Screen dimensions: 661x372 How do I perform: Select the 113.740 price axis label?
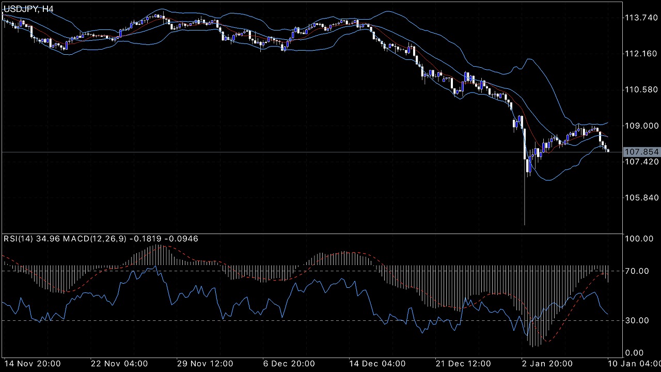[641, 18]
